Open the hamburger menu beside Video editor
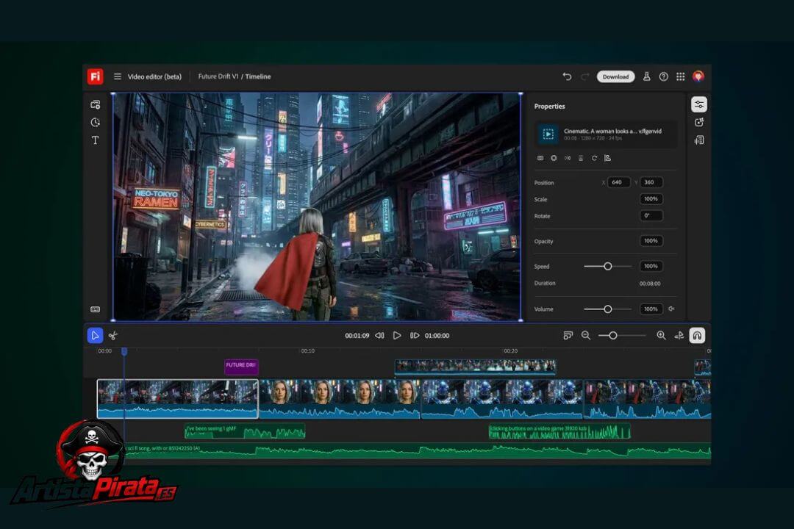 pos(118,76)
